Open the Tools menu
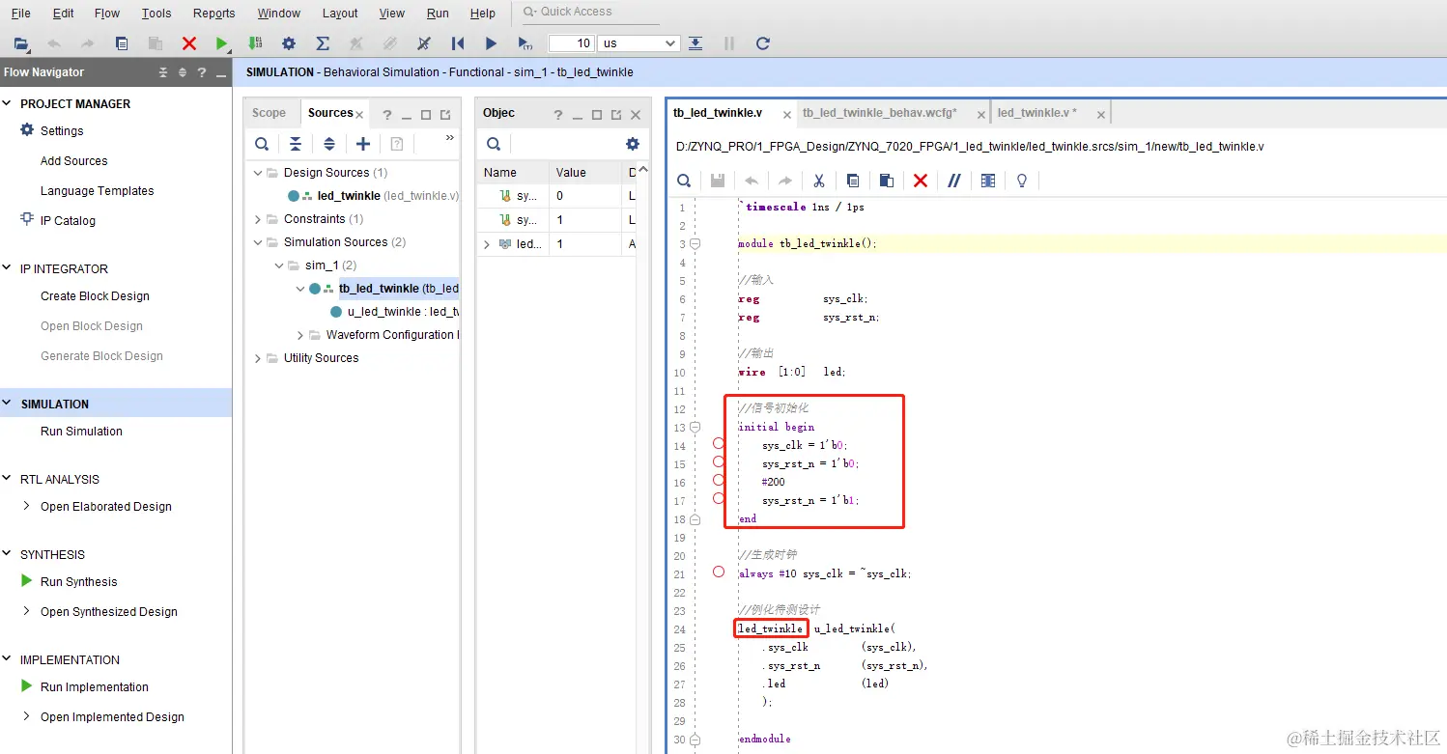This screenshot has height=754, width=1447. [156, 14]
